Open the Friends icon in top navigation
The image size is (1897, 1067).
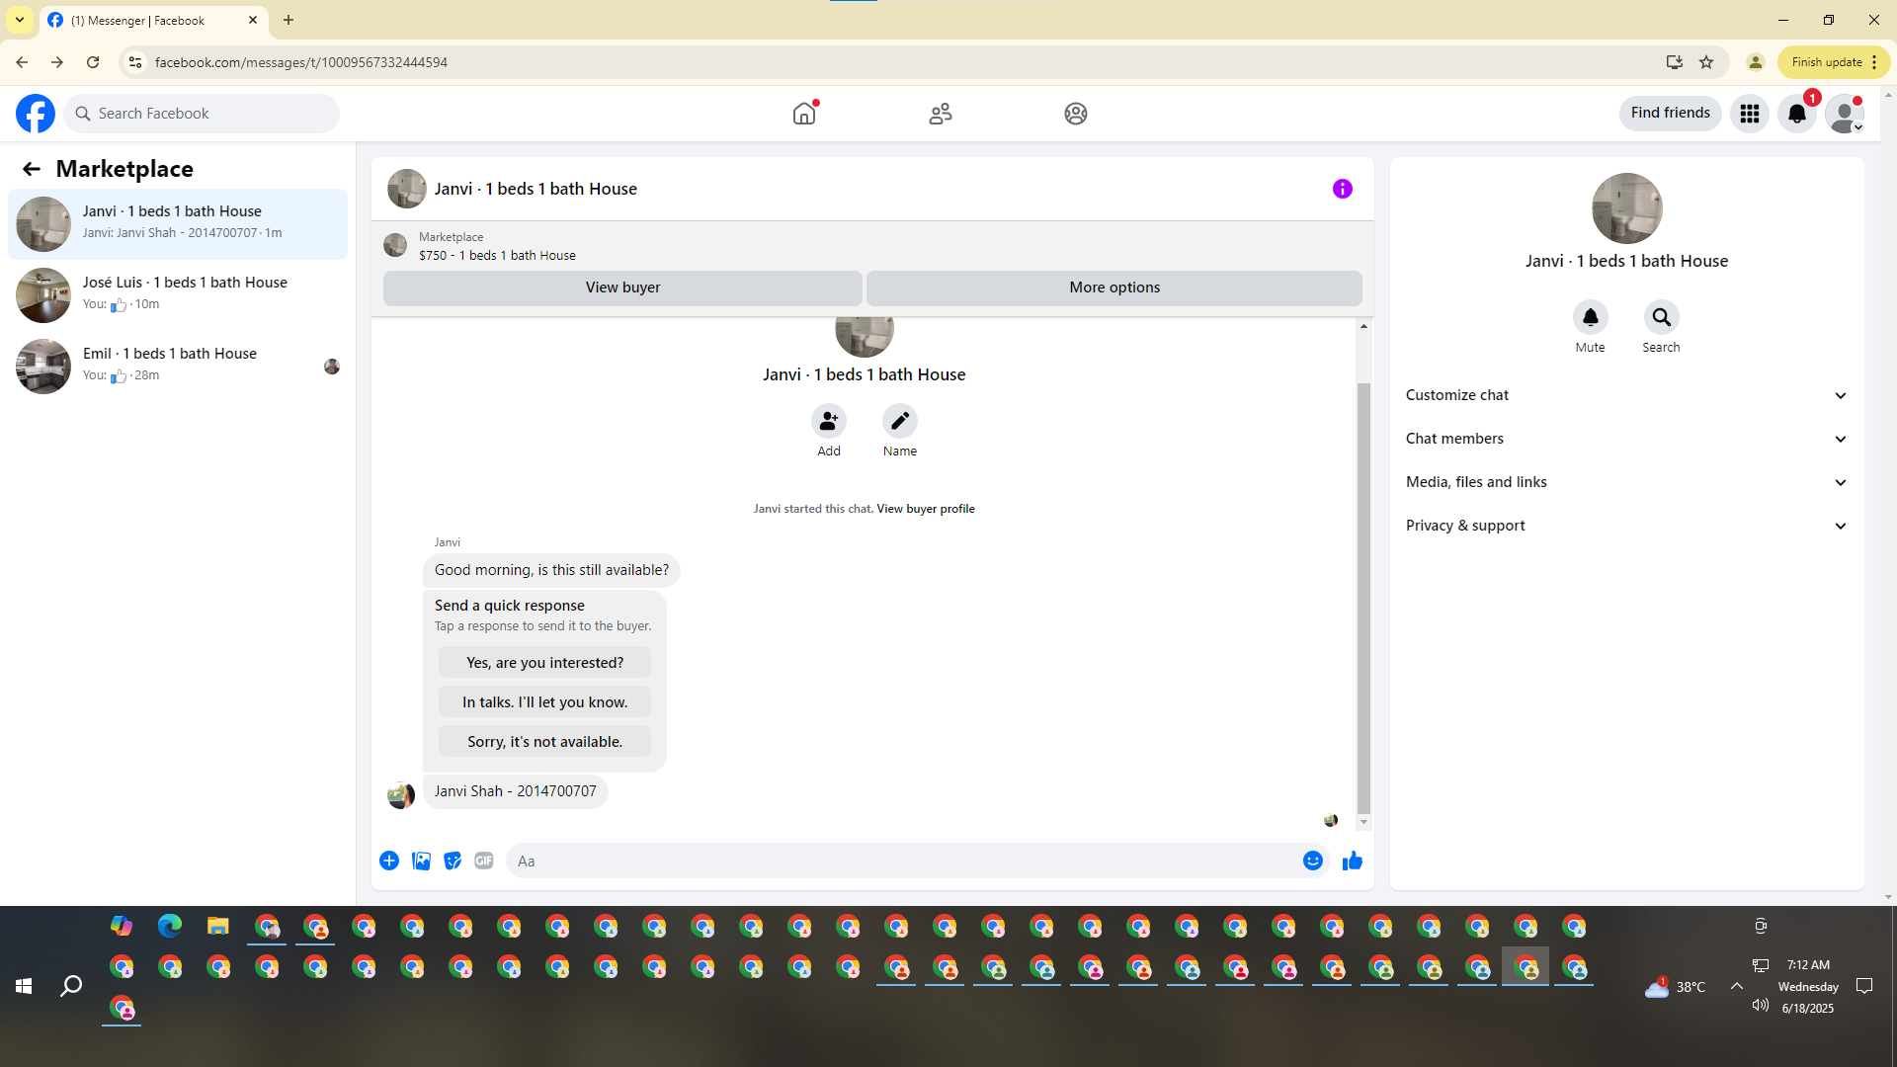pos(941,114)
